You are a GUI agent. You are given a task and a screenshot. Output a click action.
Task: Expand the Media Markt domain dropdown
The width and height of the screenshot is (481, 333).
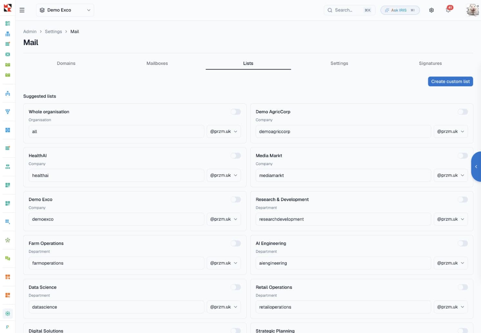pos(451,175)
